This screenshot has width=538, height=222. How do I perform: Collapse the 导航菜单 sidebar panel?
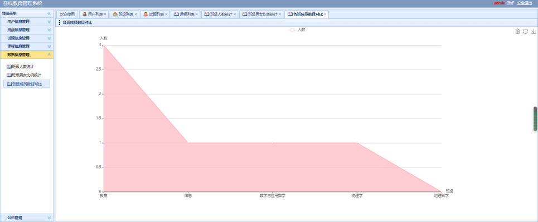click(49, 13)
